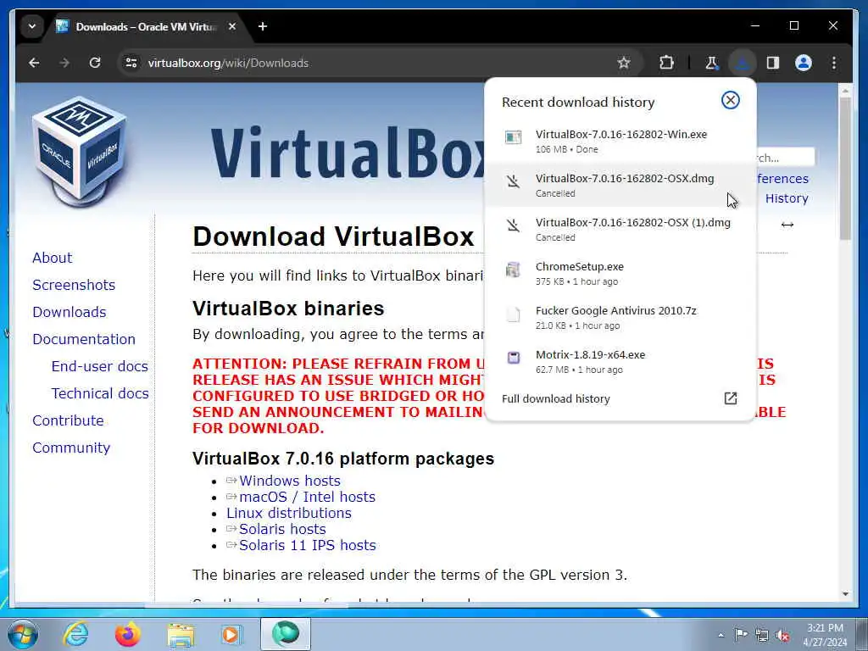Launch Firefox from the taskbar
Viewport: 868px width, 651px height.
click(128, 634)
